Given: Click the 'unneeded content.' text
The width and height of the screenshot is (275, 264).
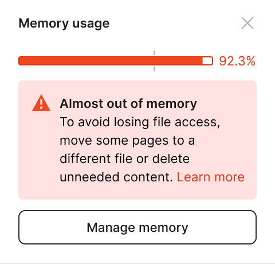Looking at the screenshot, I should (x=116, y=177).
